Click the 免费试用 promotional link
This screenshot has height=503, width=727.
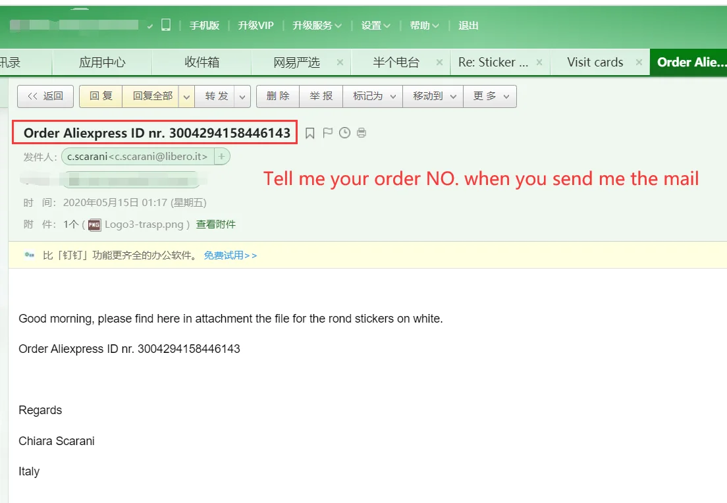230,255
